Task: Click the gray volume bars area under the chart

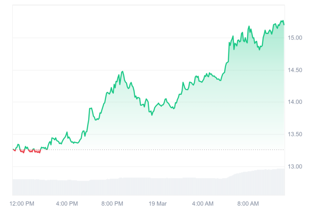Action: pyautogui.click(x=149, y=187)
